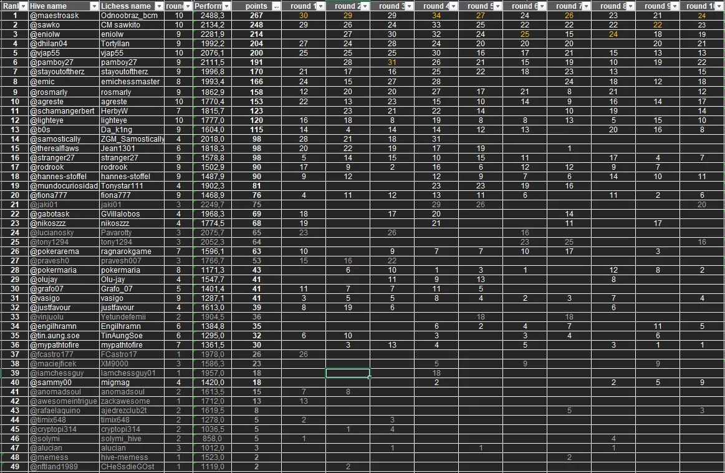The width and height of the screenshot is (725, 473).
Task: Click the ZGM_Samostically Lichess name cell
Action: coord(132,139)
